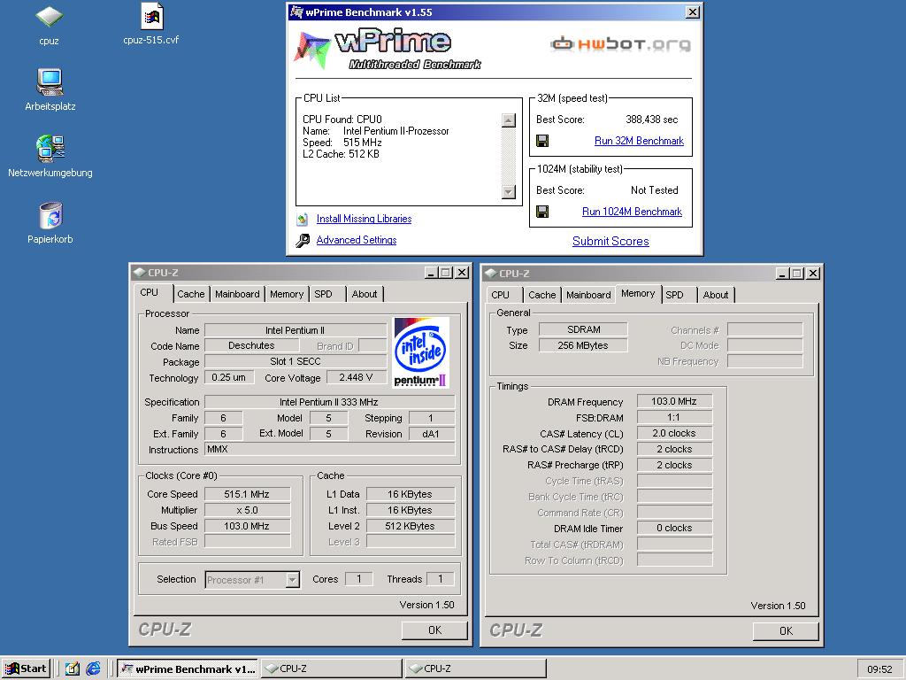Click the DRAM Frequency value 103.0 MHz
This screenshot has height=680, width=906.
click(674, 401)
